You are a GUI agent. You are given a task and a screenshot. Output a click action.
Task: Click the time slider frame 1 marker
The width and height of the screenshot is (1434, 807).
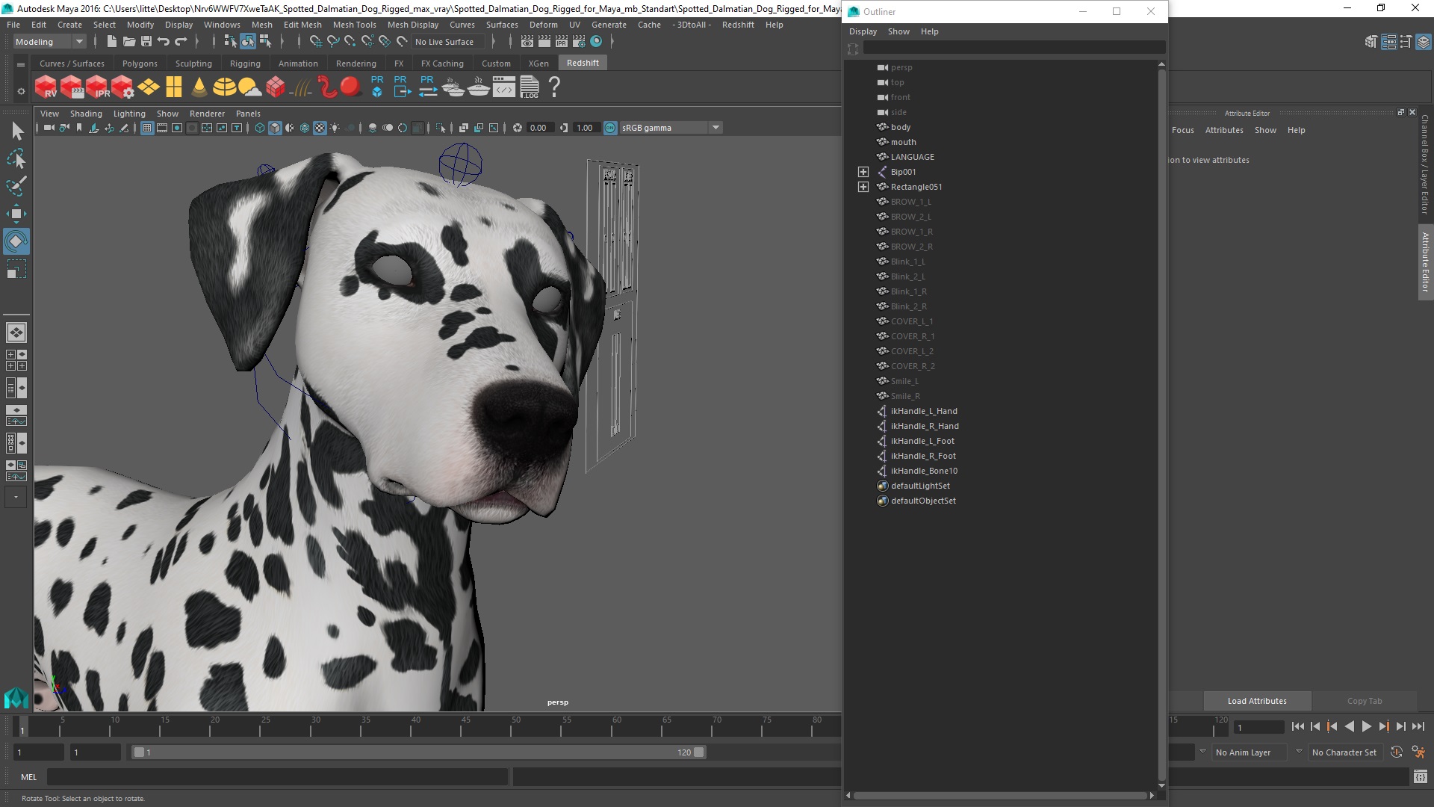point(22,726)
